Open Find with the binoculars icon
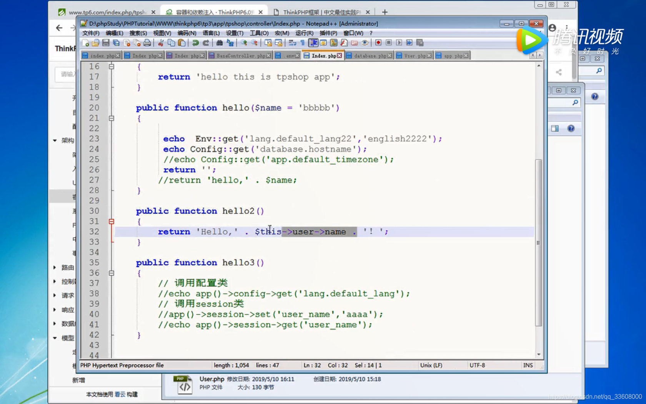Viewport: 646px width, 404px height. [x=220, y=43]
